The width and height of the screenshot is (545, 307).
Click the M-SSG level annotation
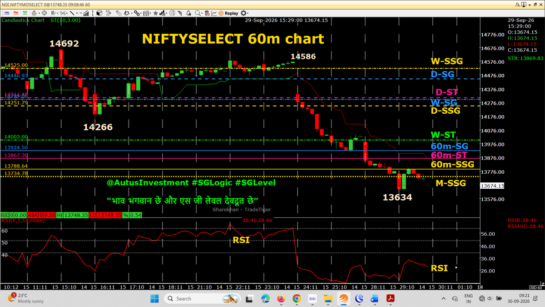451,183
